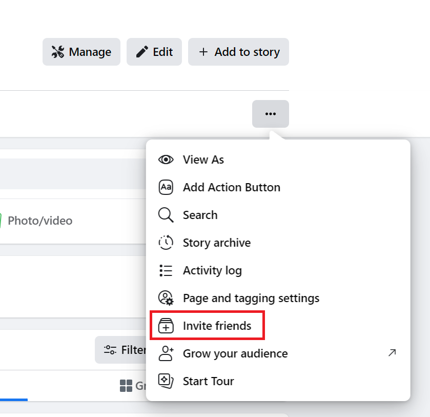Screen dimensions: 430x417
Task: Click the Page and tagging settings gear icon
Action: 166,298
